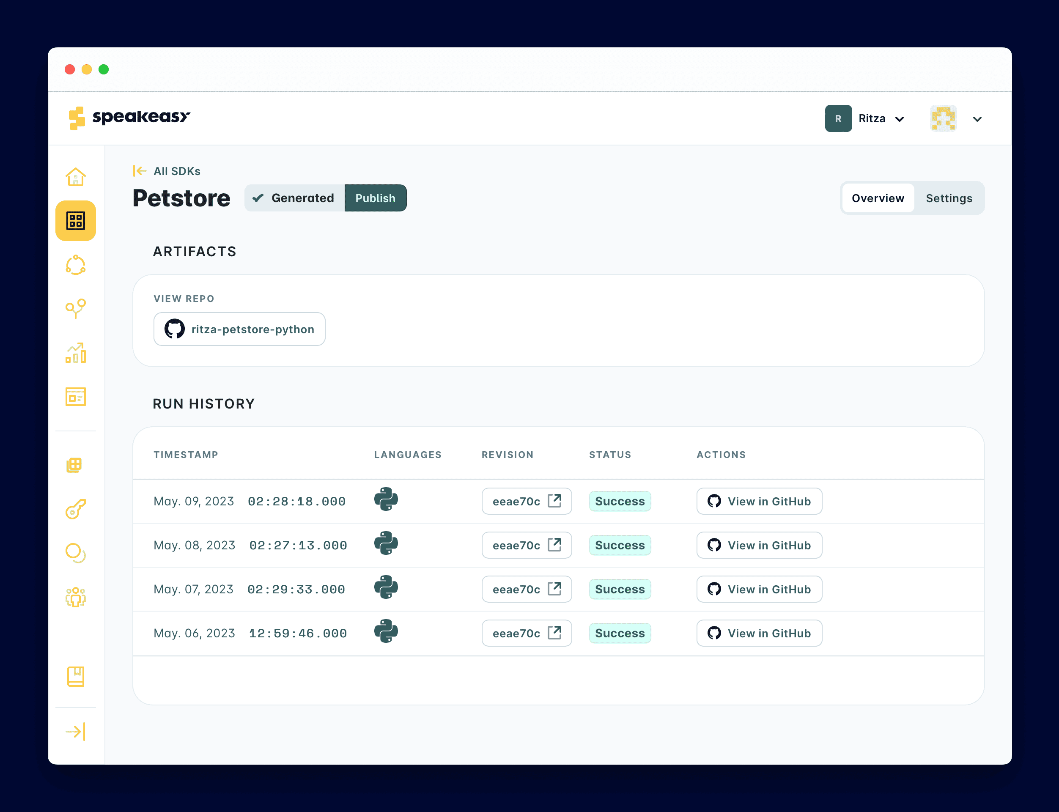Viewport: 1059px width, 812px height.
Task: Select the SDKs grid view sidebar icon
Action: 76,221
